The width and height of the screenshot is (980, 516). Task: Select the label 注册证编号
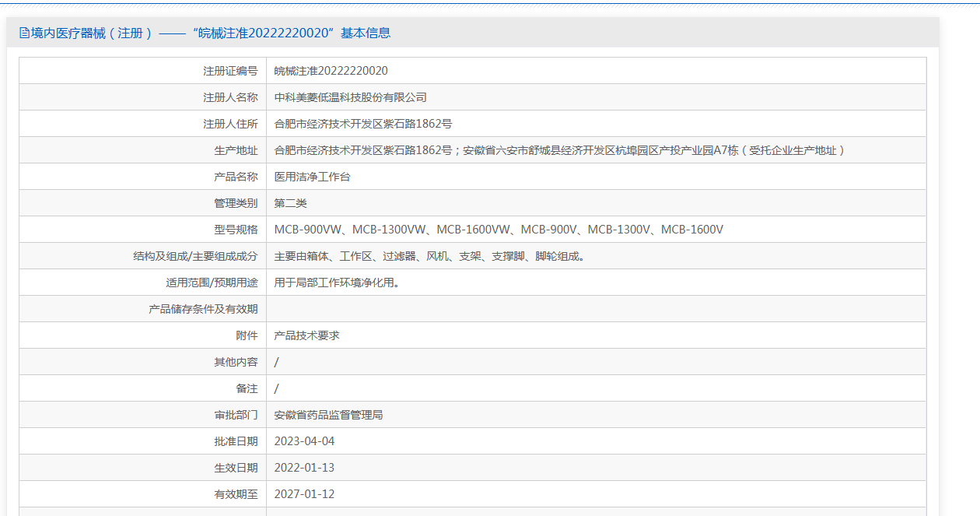pyautogui.click(x=230, y=71)
